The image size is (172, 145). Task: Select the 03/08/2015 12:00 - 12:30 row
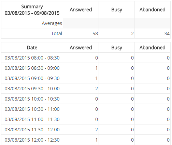point(86,140)
